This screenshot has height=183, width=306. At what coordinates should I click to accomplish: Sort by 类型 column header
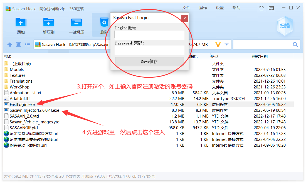tap(214, 57)
